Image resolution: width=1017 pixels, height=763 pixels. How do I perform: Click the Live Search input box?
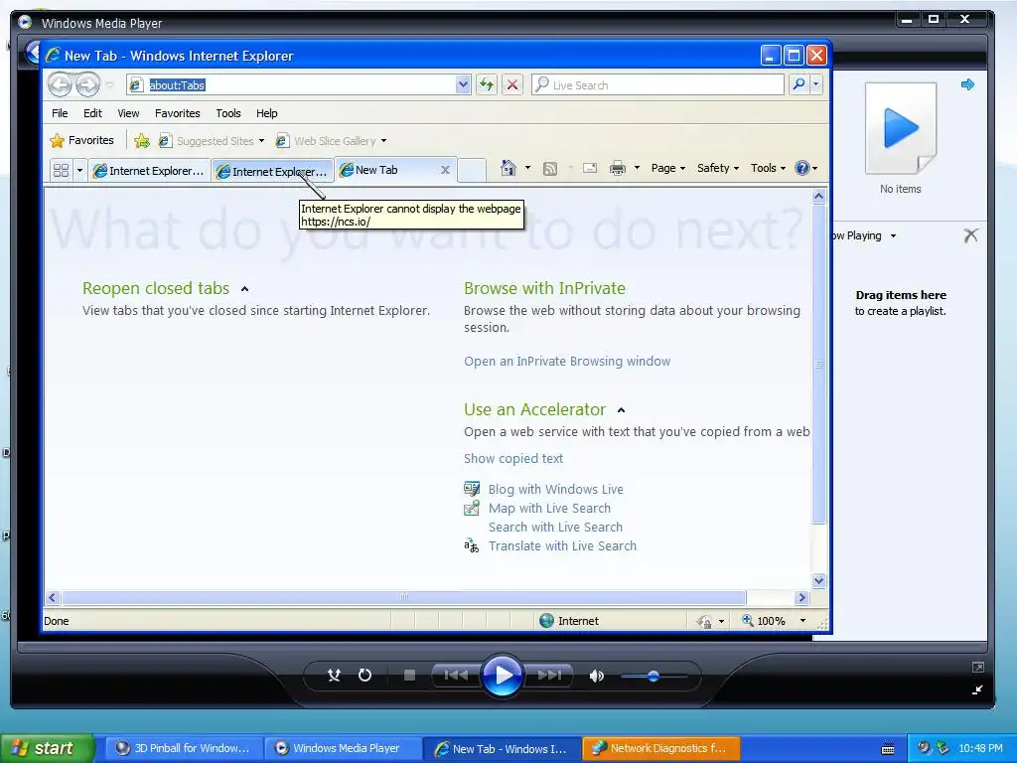pos(657,85)
